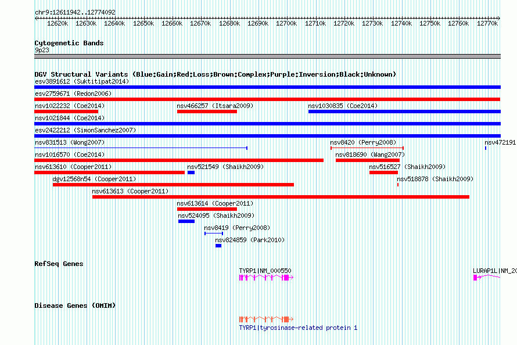Image resolution: width=517 pixels, height=345 pixels.
Task: Click the esv2422212 (SimonSanchez2007) label
Action: (x=85, y=130)
